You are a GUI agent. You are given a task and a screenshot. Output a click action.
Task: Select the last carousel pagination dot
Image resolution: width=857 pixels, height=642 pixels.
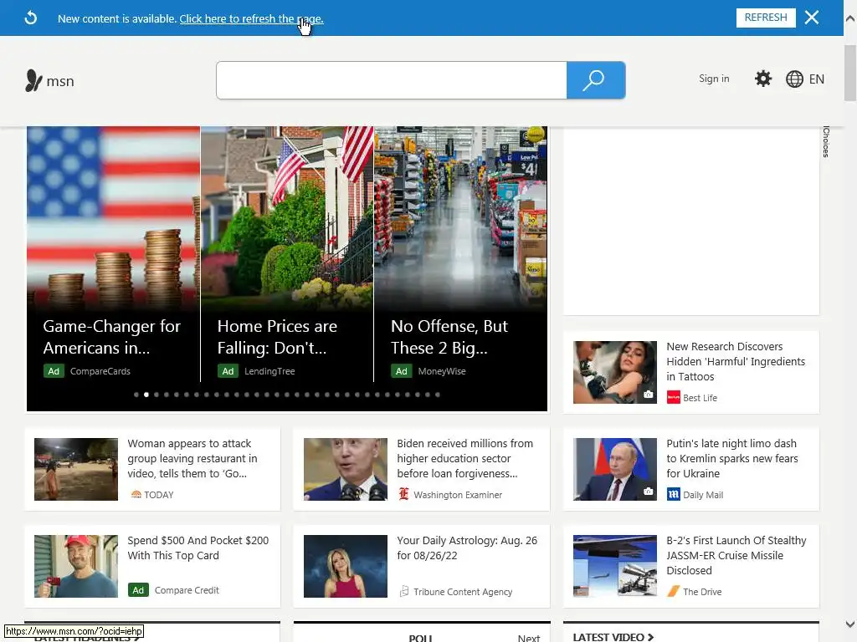(x=437, y=395)
